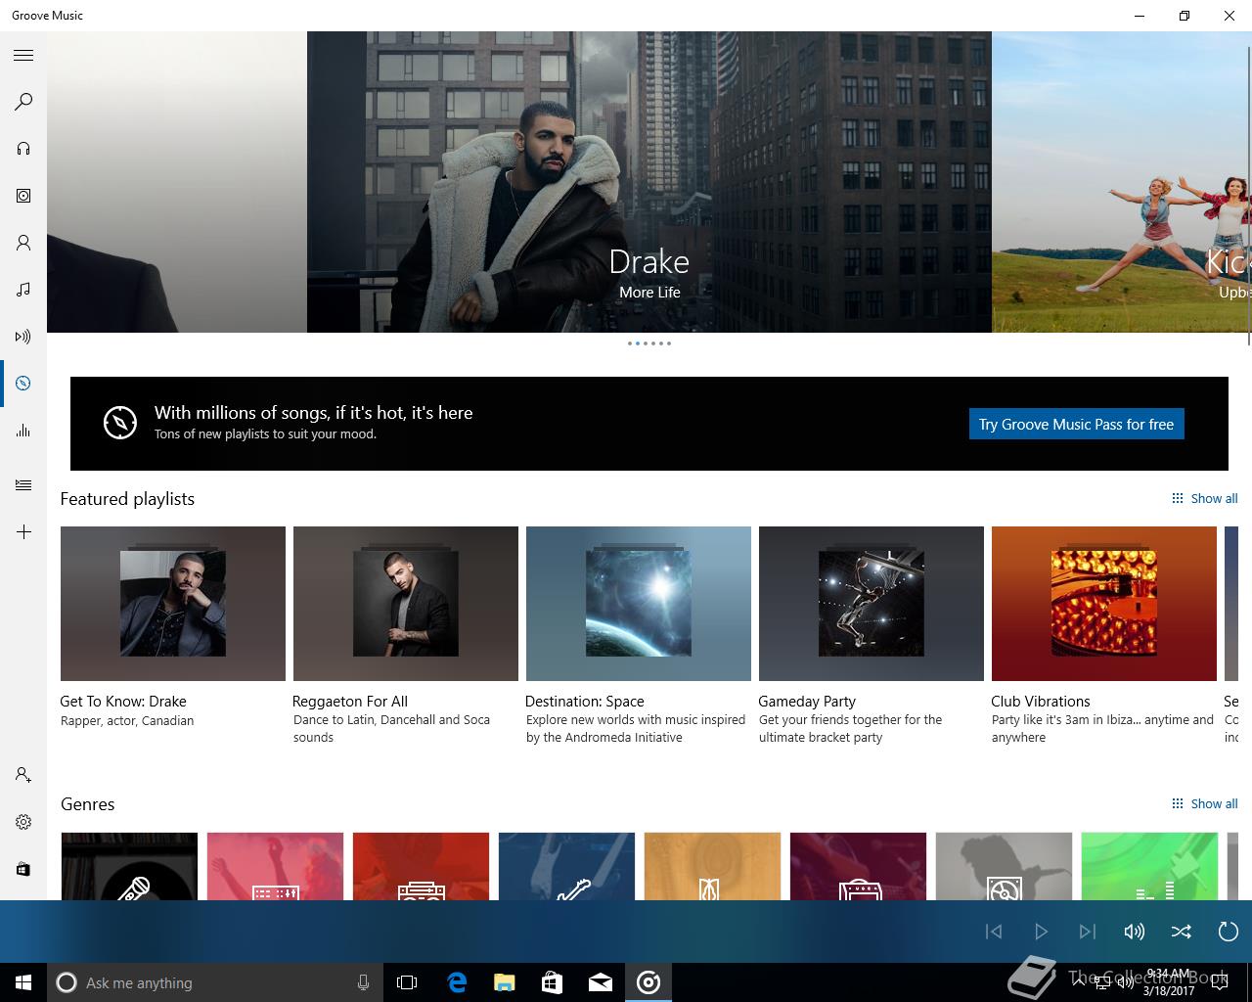Select the Explore compass sidebar icon
The height and width of the screenshot is (1002, 1252).
tap(23, 384)
